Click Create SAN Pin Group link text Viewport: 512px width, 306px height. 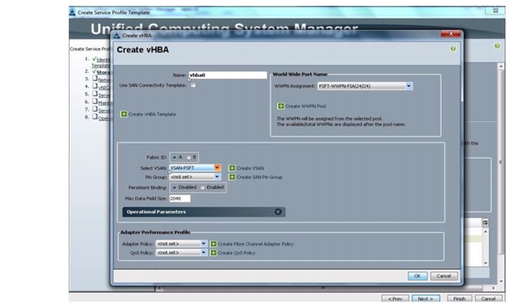pyautogui.click(x=259, y=177)
